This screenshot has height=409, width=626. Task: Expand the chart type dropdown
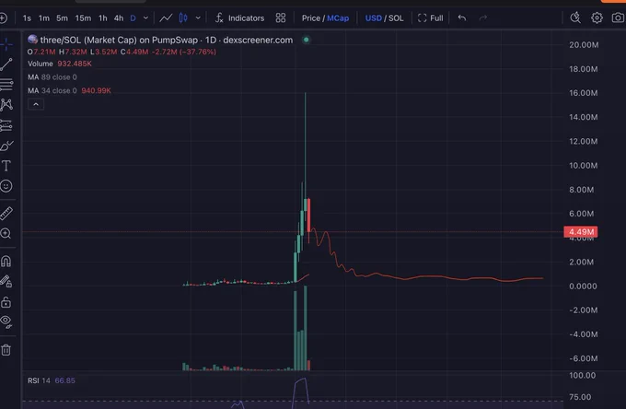(198, 18)
